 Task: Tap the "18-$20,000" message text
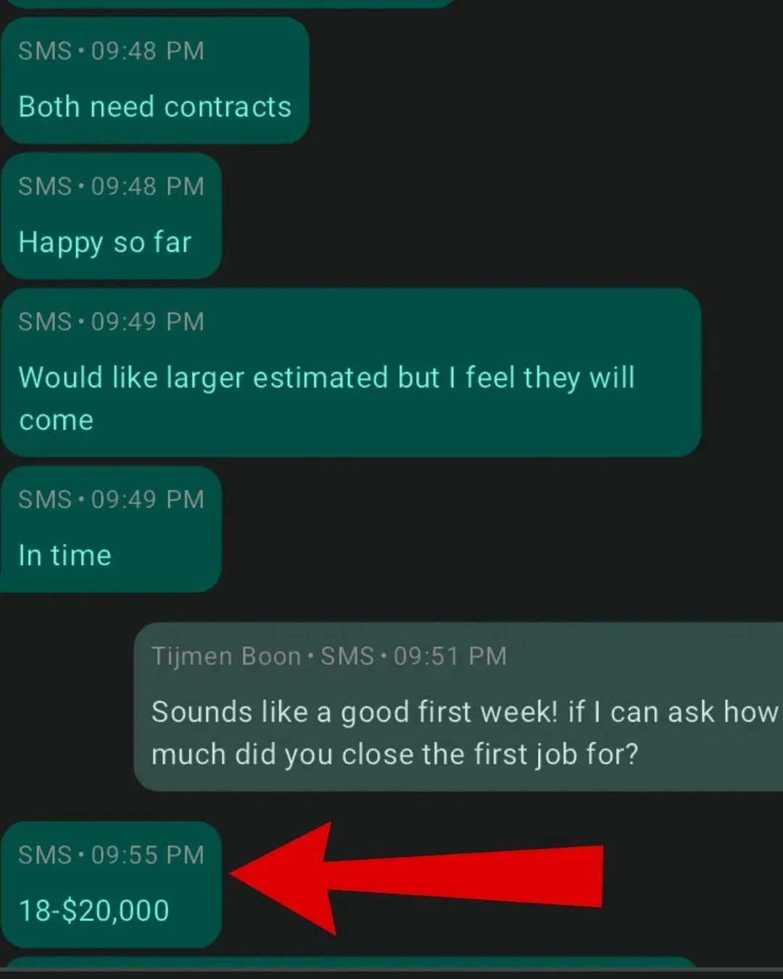[94, 910]
